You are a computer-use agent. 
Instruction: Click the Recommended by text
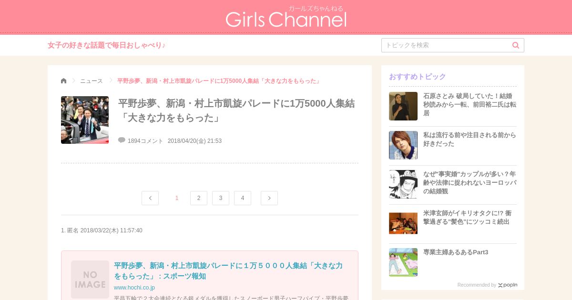[477, 285]
